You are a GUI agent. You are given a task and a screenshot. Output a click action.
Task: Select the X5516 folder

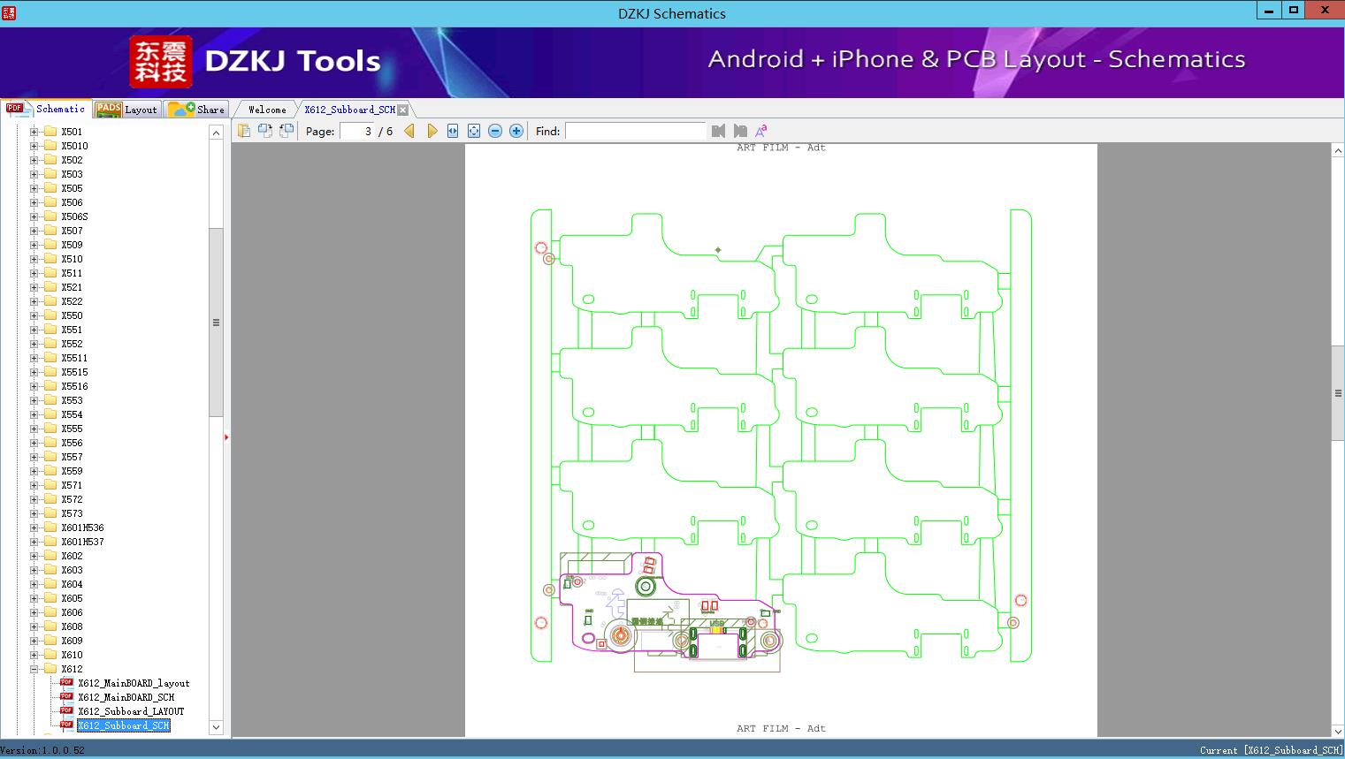[74, 386]
